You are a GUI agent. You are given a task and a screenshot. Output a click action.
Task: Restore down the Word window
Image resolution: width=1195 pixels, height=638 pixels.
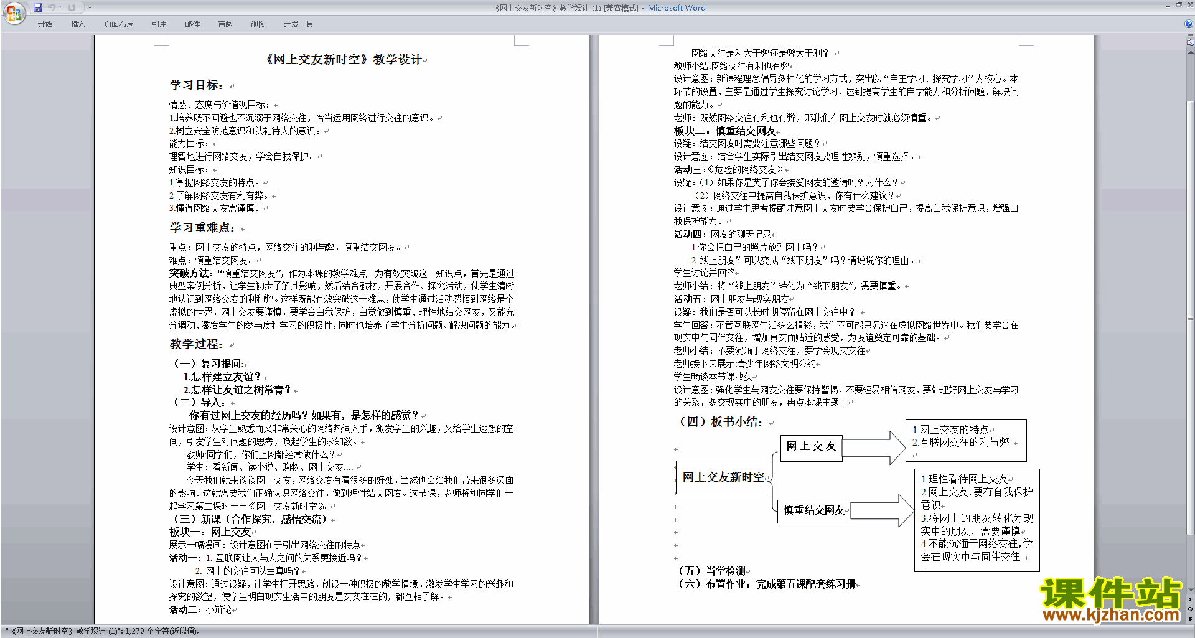1179,4
